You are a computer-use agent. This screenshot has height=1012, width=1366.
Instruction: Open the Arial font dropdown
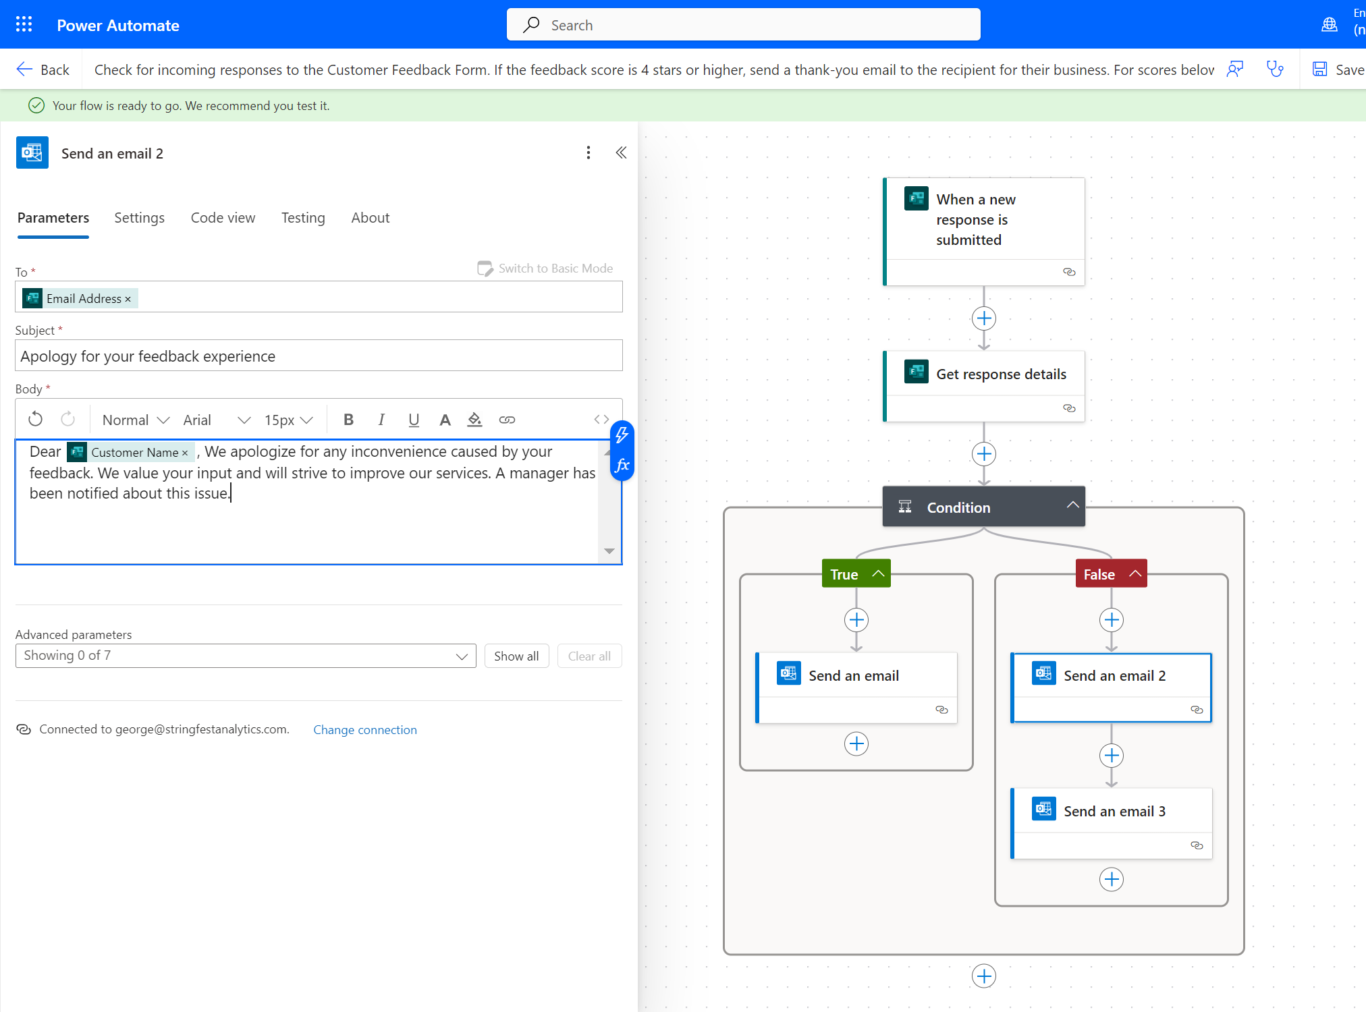click(216, 420)
